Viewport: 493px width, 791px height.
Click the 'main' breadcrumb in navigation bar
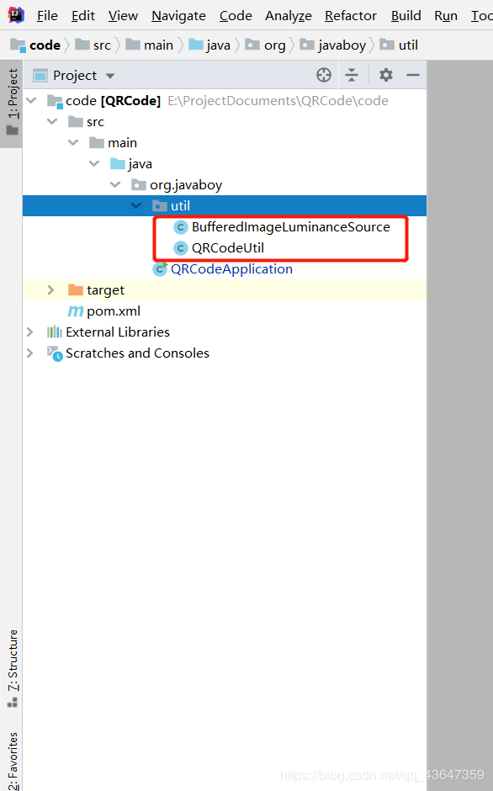(x=150, y=45)
